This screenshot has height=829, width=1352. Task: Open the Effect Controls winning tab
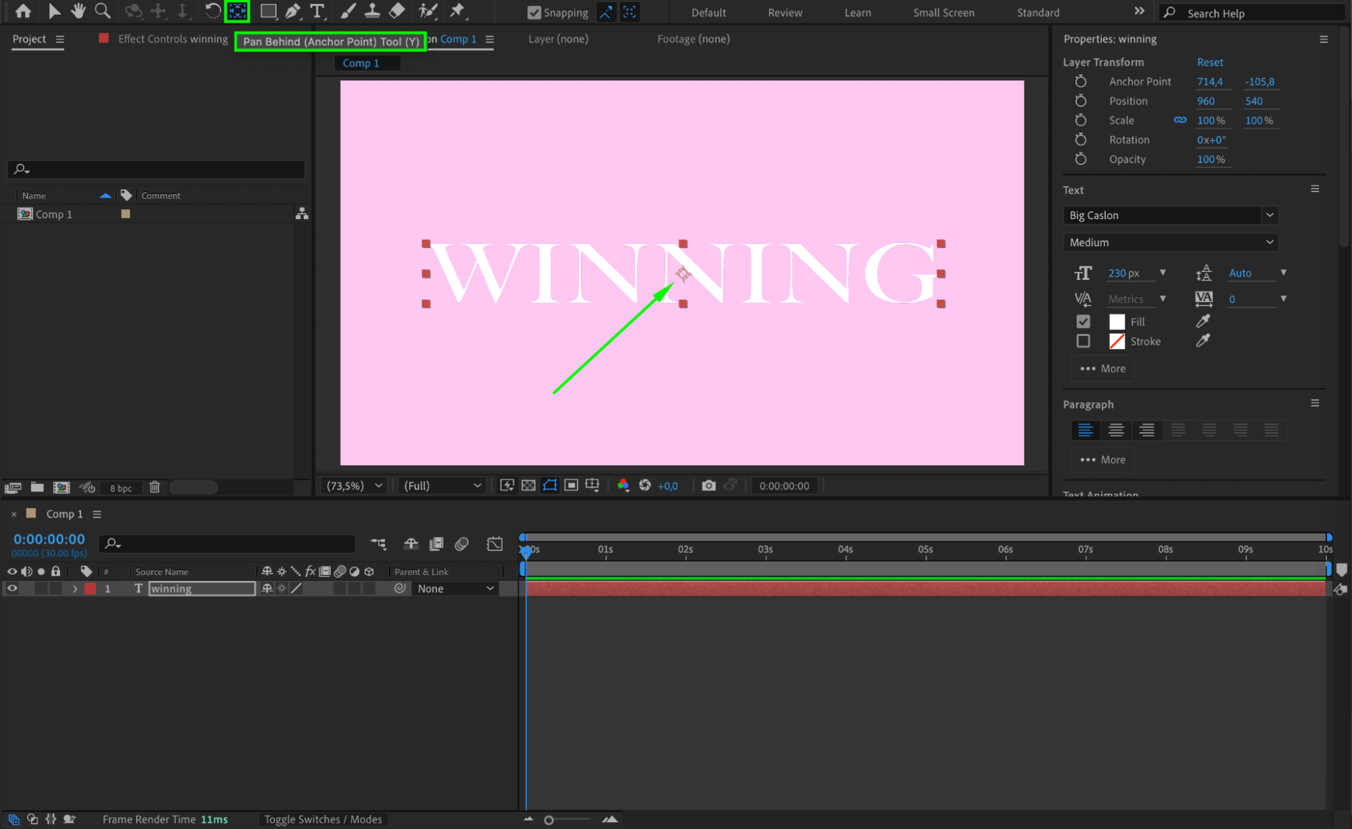172,39
